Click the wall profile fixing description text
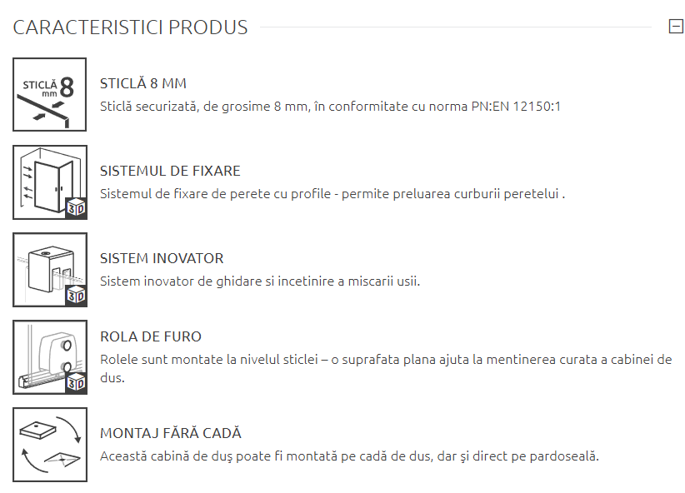This screenshot has width=685, height=493. tap(332, 194)
